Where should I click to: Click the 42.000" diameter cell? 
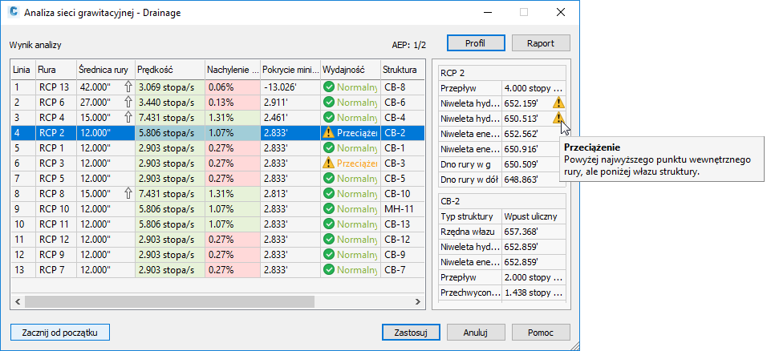106,87
